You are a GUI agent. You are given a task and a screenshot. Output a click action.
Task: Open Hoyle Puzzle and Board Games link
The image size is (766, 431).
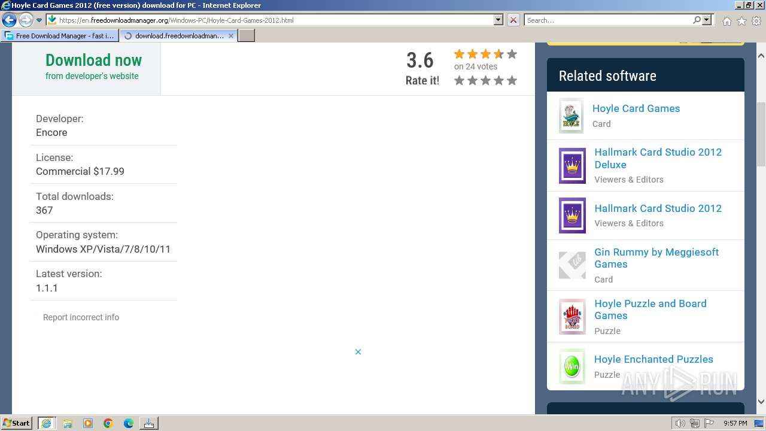pyautogui.click(x=650, y=309)
